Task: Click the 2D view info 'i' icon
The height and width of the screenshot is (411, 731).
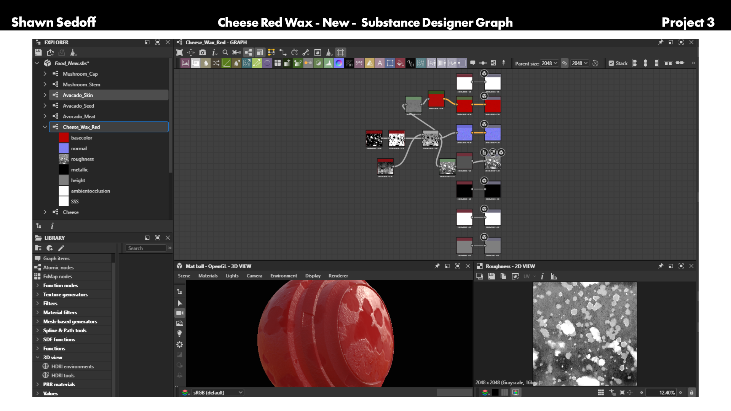Action: coord(542,276)
